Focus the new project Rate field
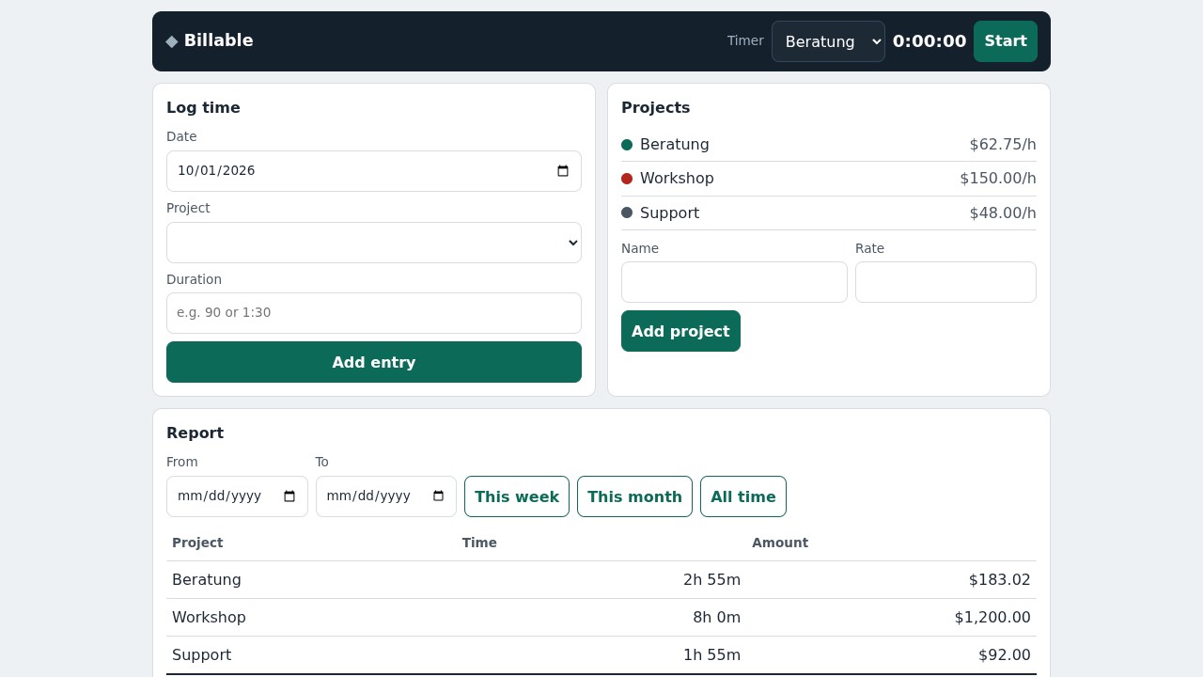The width and height of the screenshot is (1203, 677). coord(945,282)
